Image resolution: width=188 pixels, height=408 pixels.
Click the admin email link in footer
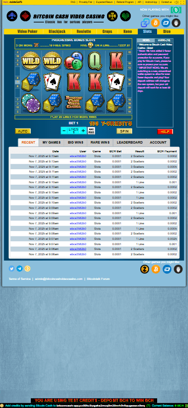59,279
